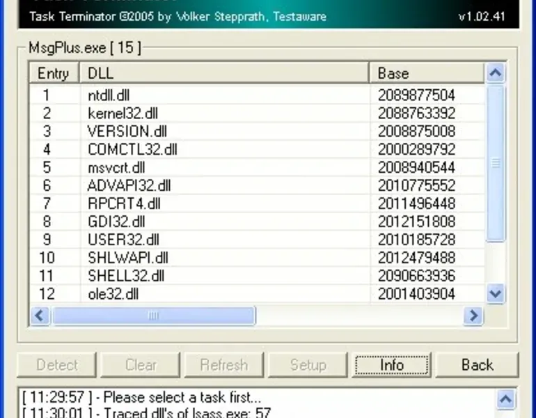Click base address 2011496448

[416, 204]
